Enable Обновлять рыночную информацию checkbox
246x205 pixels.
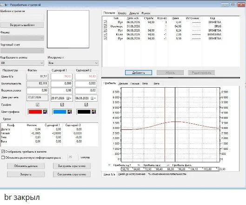point(3,157)
